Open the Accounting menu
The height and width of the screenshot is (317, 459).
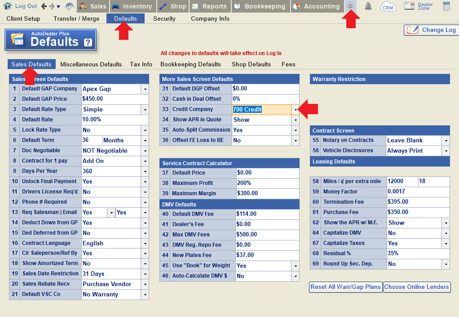317,6
